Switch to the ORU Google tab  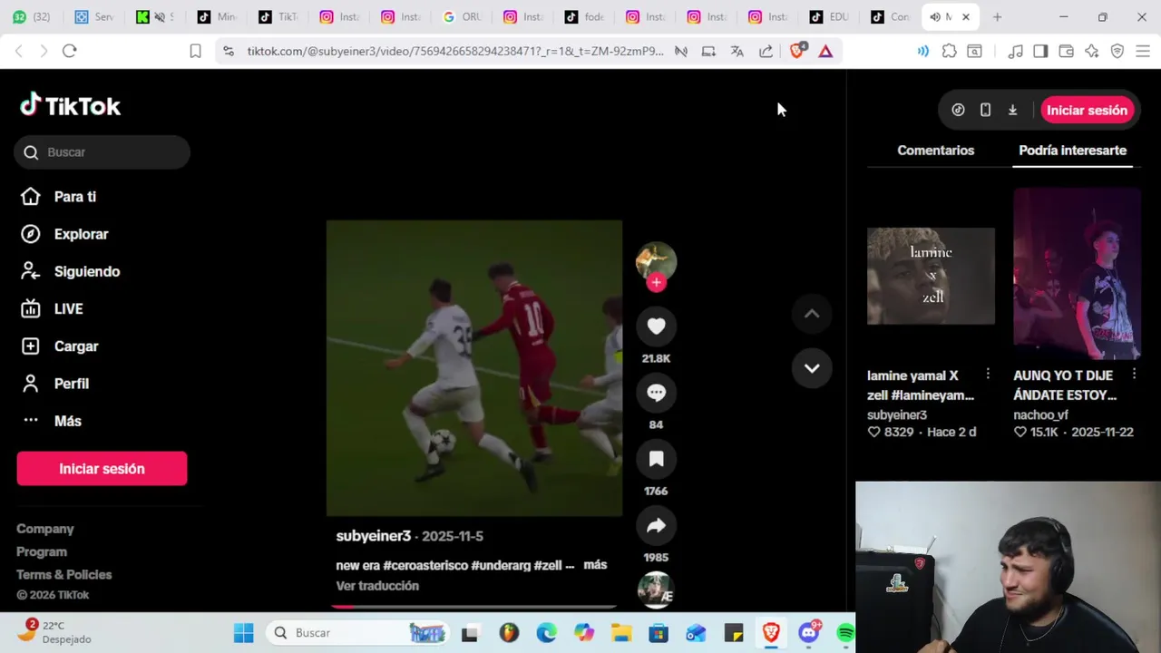[x=462, y=16]
